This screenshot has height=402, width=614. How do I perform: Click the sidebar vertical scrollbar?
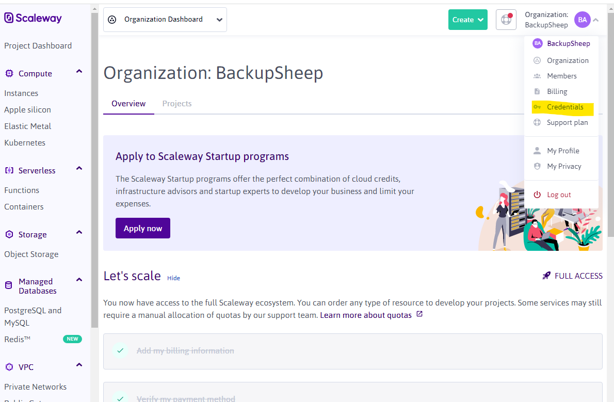click(x=94, y=170)
